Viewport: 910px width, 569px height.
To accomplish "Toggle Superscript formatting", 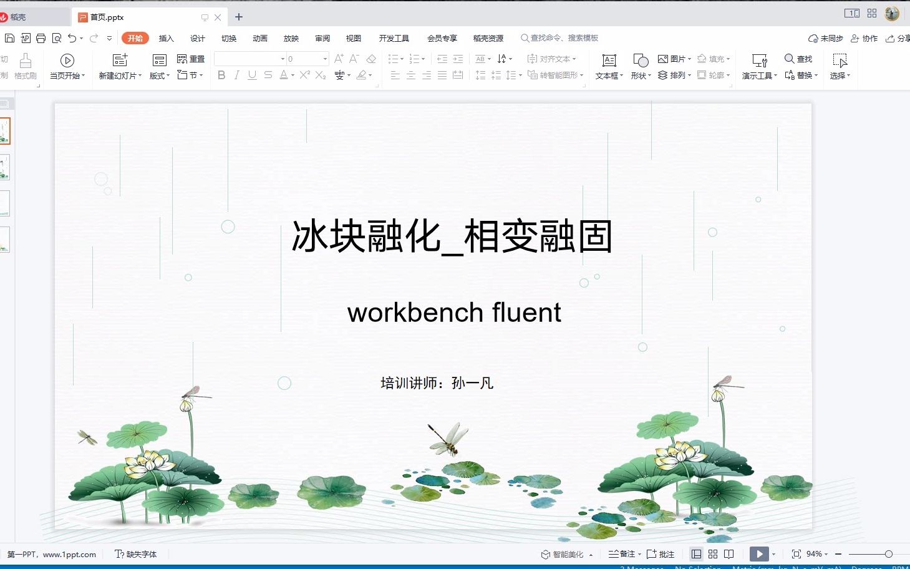I will pos(304,75).
